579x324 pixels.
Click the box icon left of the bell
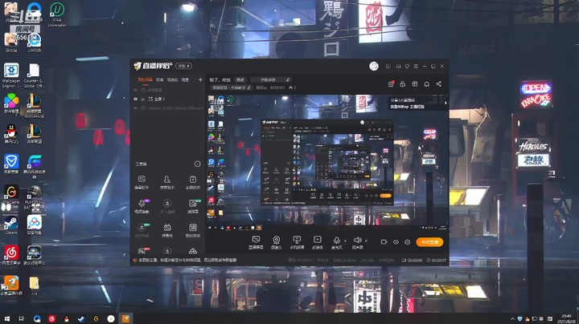[415, 84]
